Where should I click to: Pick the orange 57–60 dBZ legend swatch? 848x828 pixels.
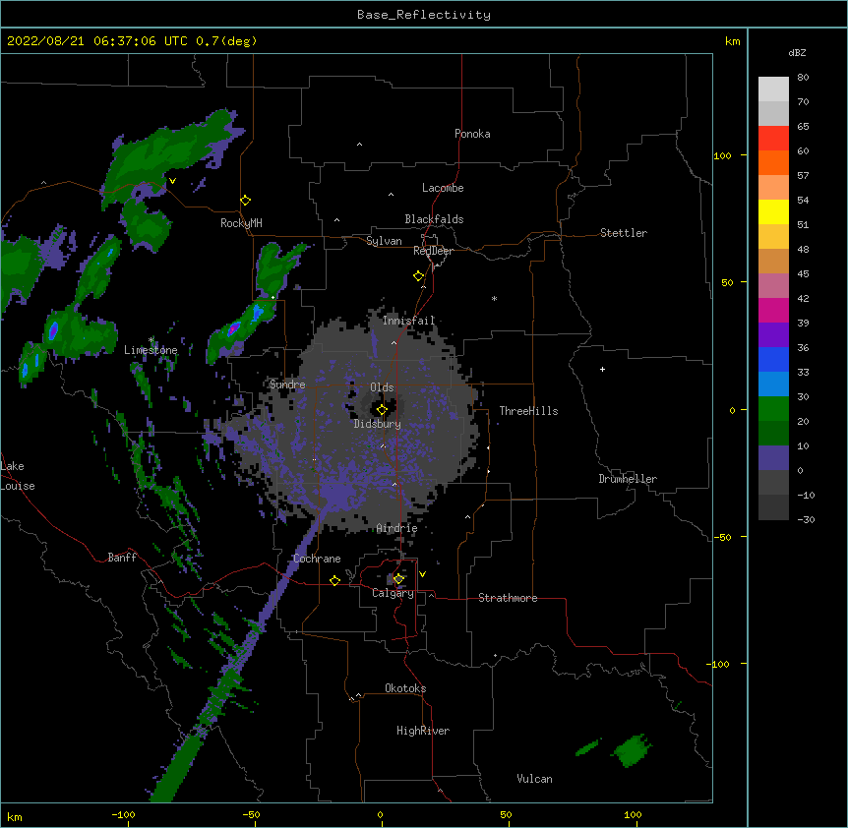pos(773,162)
